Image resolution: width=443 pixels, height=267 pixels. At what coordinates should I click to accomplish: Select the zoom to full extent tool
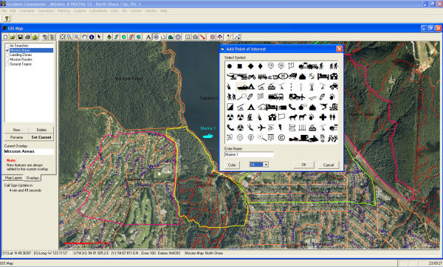[62, 37]
